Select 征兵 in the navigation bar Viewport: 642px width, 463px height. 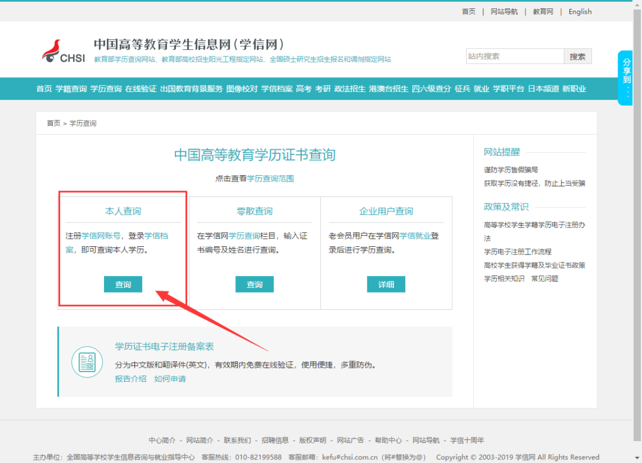pyautogui.click(x=462, y=89)
